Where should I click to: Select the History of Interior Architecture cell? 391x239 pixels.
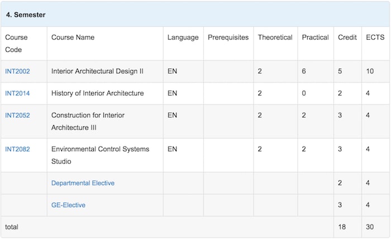pyautogui.click(x=105, y=93)
